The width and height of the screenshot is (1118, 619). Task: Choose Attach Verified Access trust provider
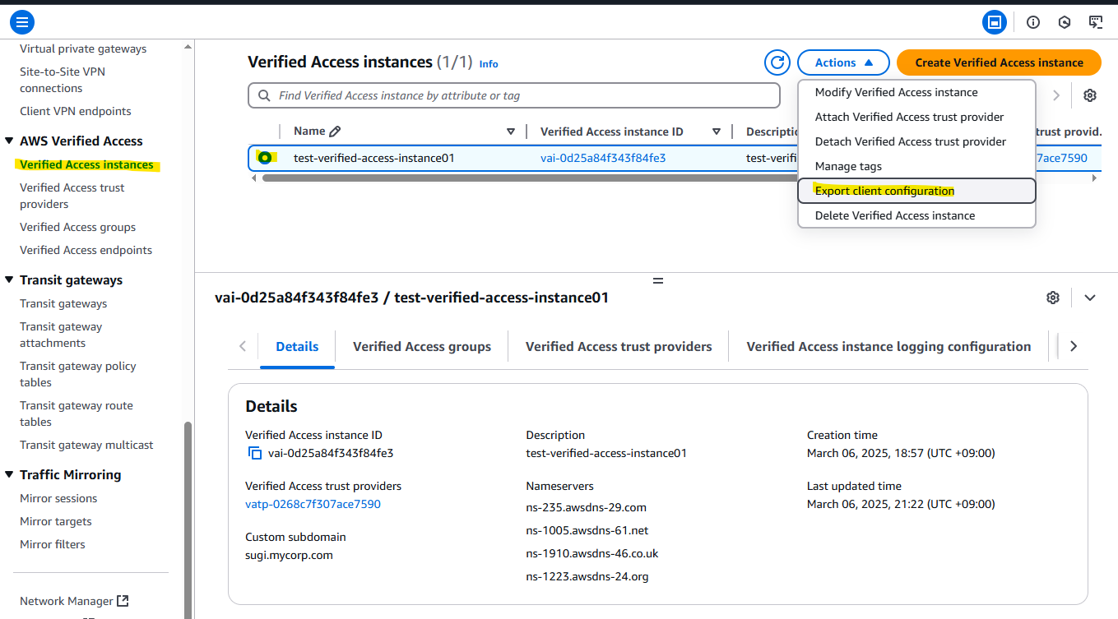point(916,117)
